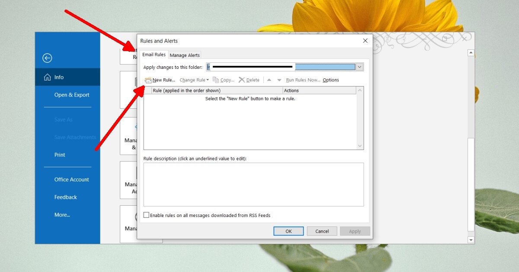Switch to the Manage Alerts tab

[185, 55]
